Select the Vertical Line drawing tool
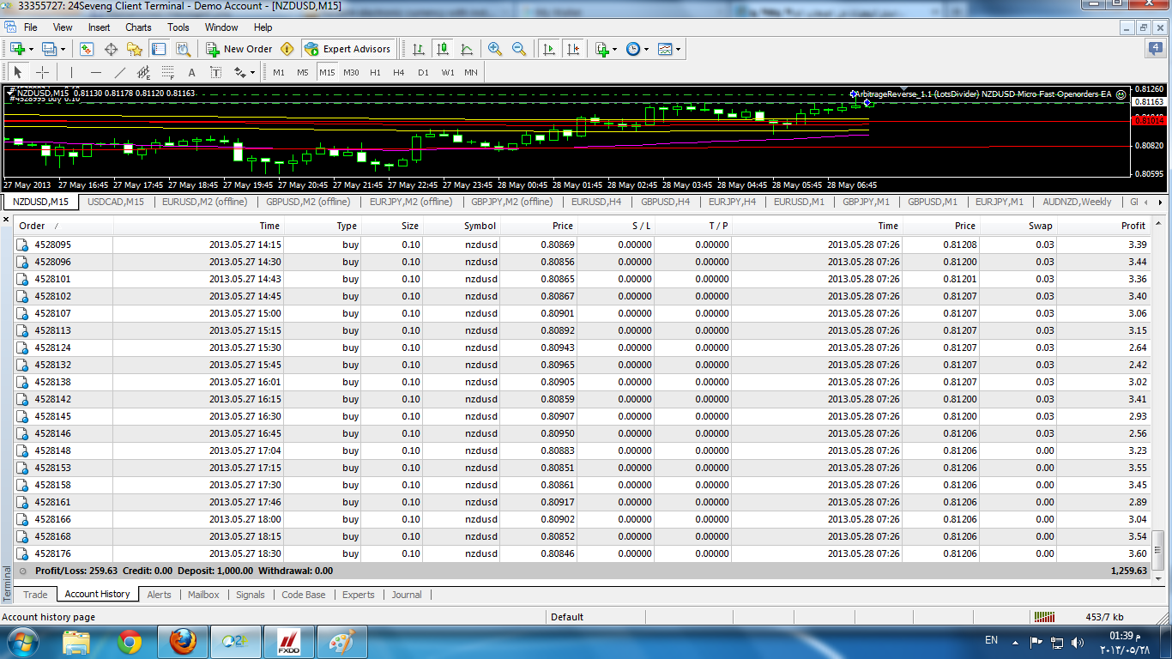This screenshot has width=1172, height=659. point(71,72)
